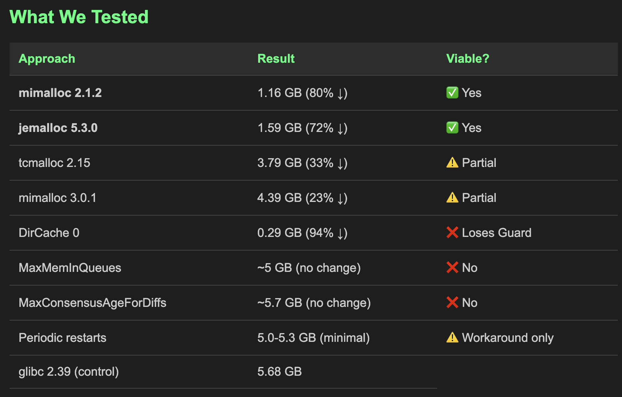
Task: Click the warning icon in mimalloc 3.0.1 row
Action: tap(452, 198)
